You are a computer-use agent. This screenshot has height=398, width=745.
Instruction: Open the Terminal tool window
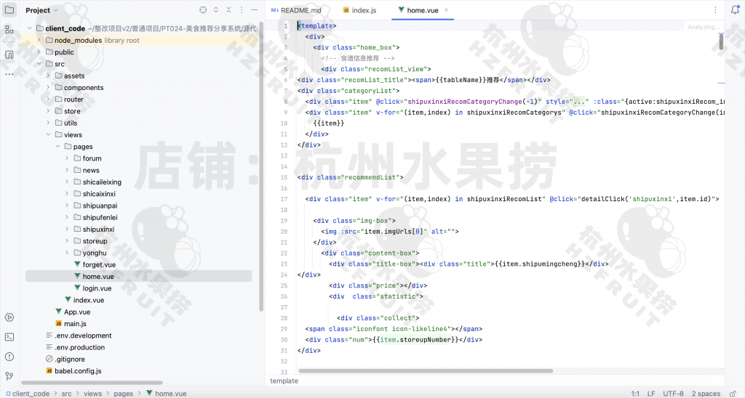[9, 337]
